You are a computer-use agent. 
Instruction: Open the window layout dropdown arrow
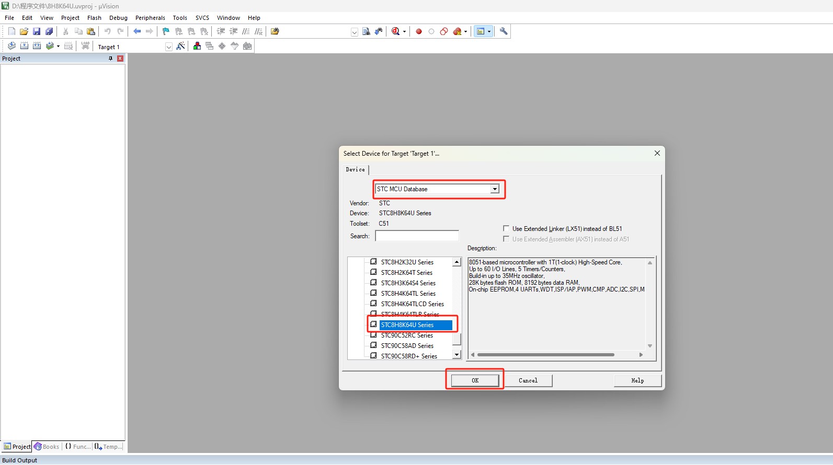(489, 31)
